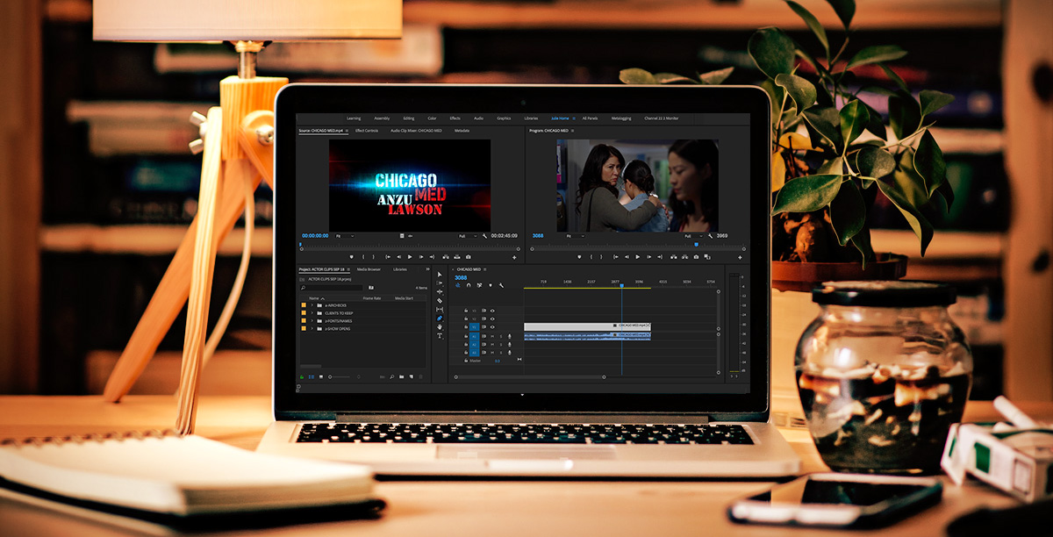Switch Project panel to List View
The height and width of the screenshot is (537, 1053).
[312, 376]
